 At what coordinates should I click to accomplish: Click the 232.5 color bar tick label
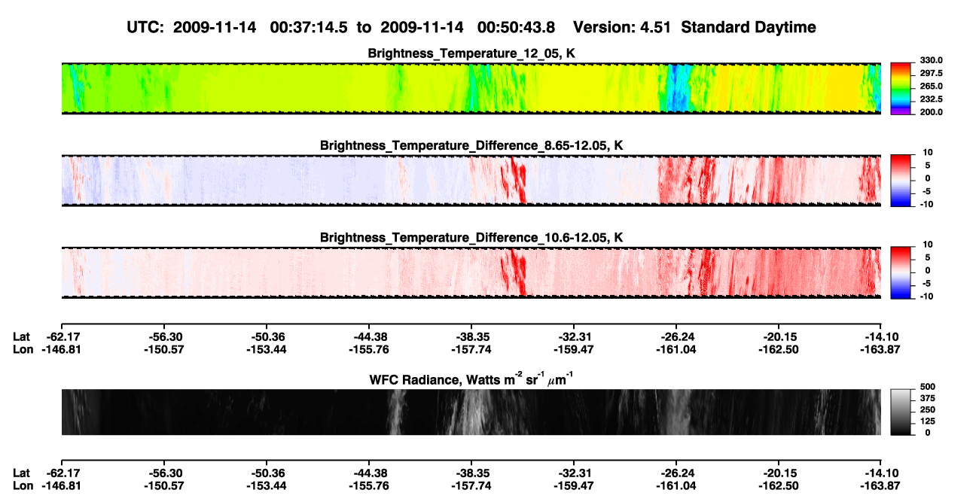(x=931, y=99)
